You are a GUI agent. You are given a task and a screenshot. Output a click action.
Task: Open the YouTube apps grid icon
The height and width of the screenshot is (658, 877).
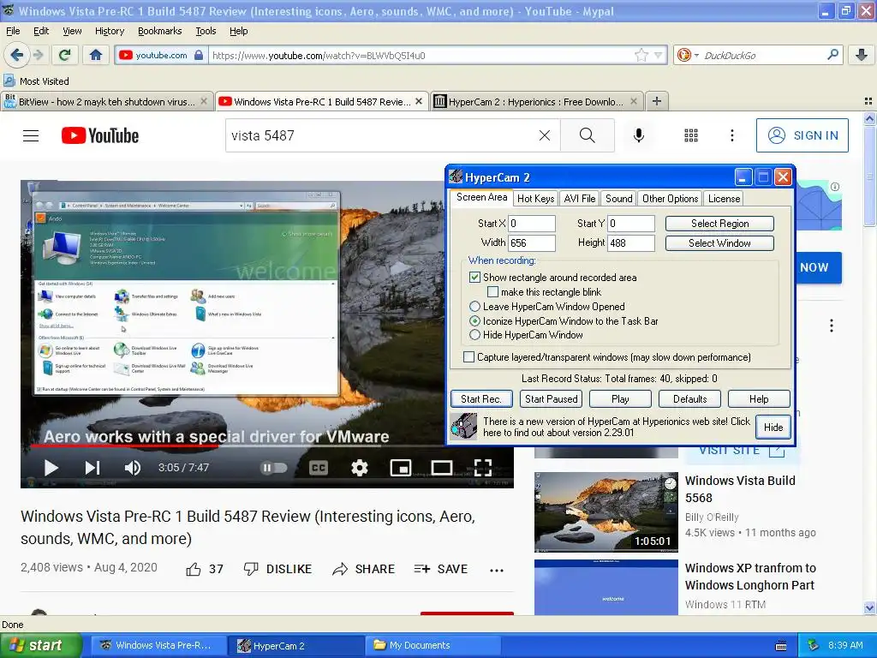click(691, 135)
